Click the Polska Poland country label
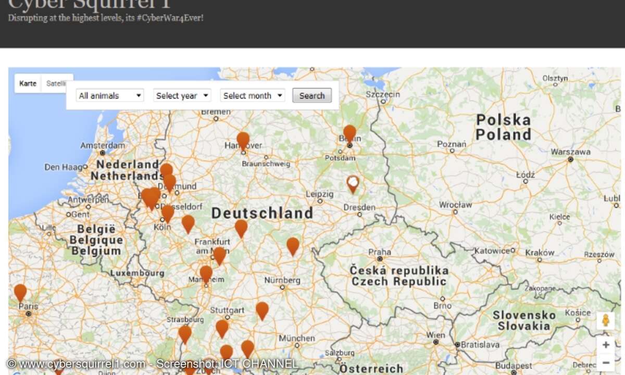625x375 pixels. [x=503, y=127]
